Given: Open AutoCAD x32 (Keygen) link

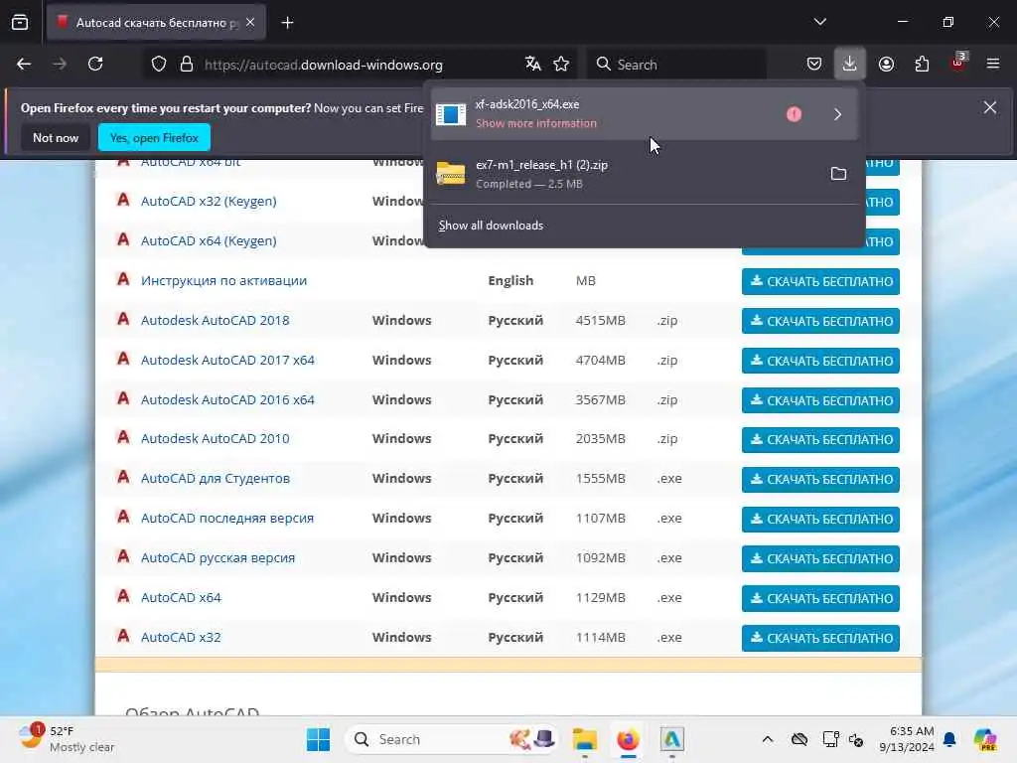Looking at the screenshot, I should pos(209,201).
